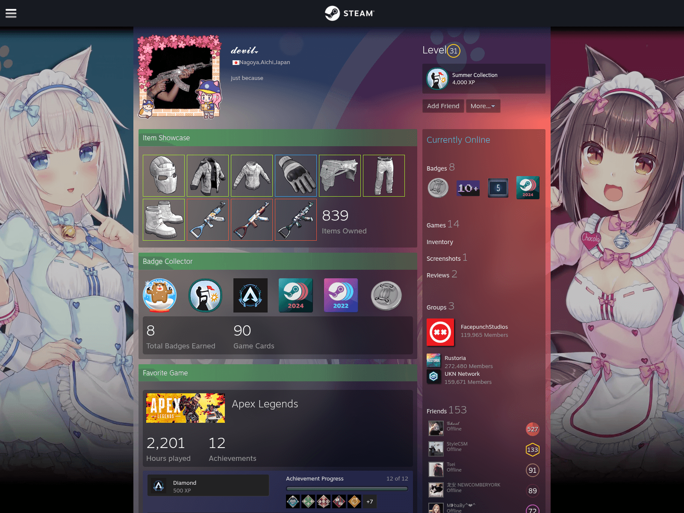Open the profile avatar image
Image resolution: width=684 pixels, height=513 pixels.
tap(180, 77)
